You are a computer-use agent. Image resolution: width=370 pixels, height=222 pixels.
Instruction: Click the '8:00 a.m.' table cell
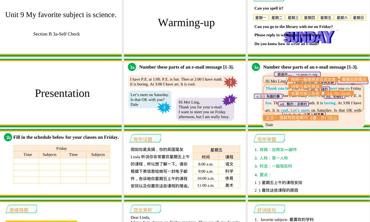pyautogui.click(x=206, y=164)
